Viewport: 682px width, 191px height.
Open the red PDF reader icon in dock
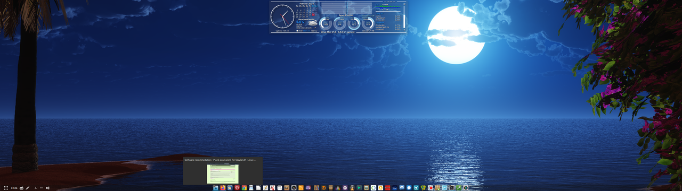tap(273, 188)
